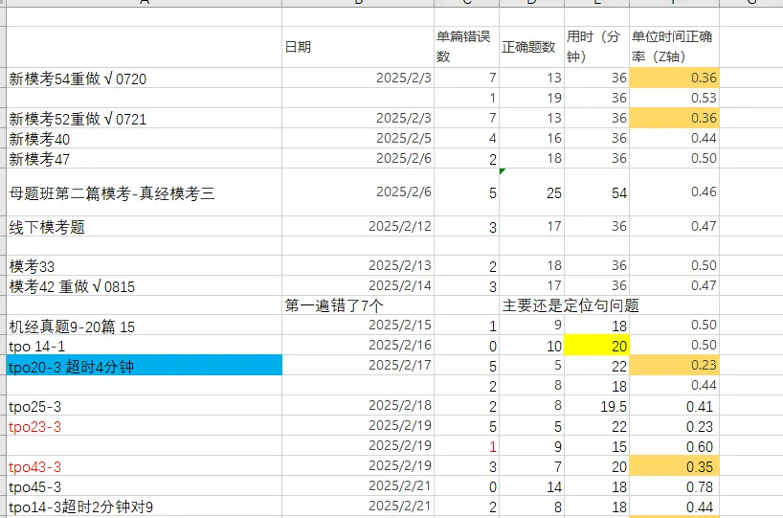Select the 日期 header cell
This screenshot has height=518, width=783.
coord(358,47)
